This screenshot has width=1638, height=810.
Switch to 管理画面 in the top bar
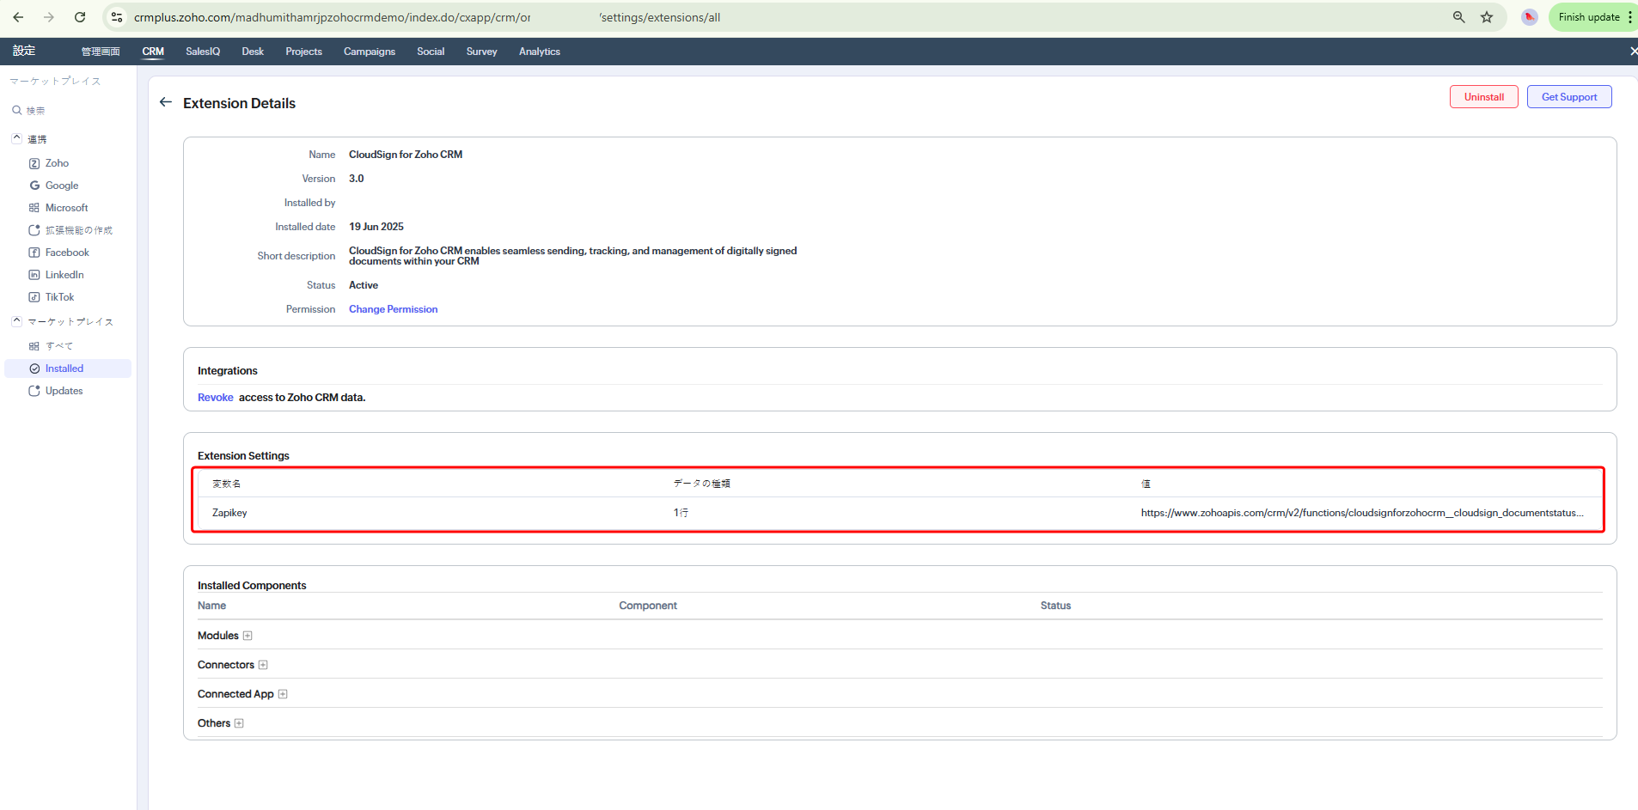coord(101,52)
